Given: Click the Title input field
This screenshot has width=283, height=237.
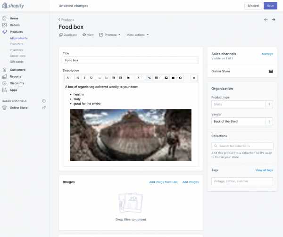Looking at the screenshot, I should point(131,60).
